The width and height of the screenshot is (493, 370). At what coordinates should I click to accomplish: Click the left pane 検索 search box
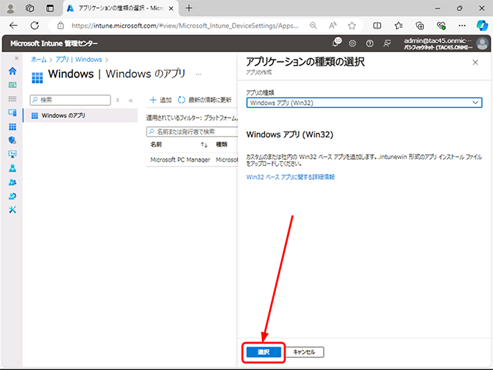[70, 100]
